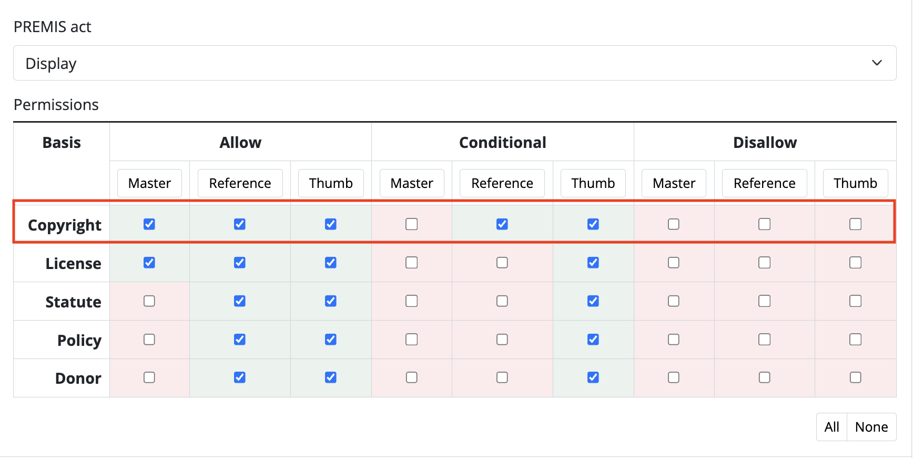This screenshot has width=913, height=458.
Task: Check License Conditional Reference checkbox
Action: click(502, 263)
